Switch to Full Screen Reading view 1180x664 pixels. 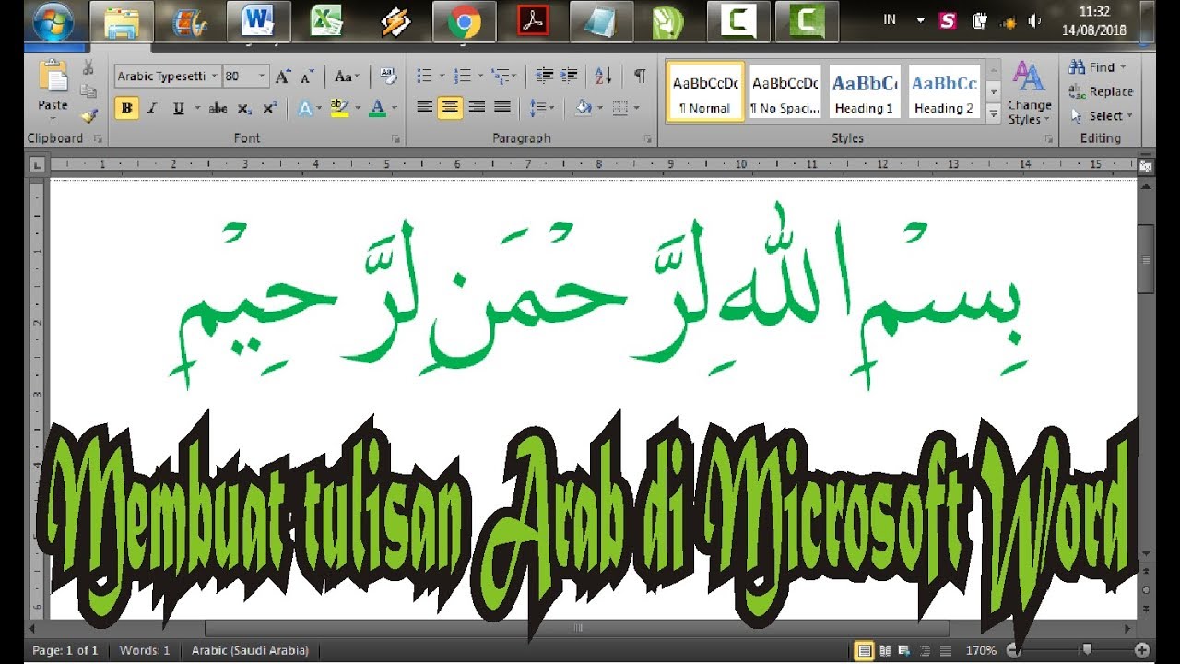pyautogui.click(x=886, y=650)
